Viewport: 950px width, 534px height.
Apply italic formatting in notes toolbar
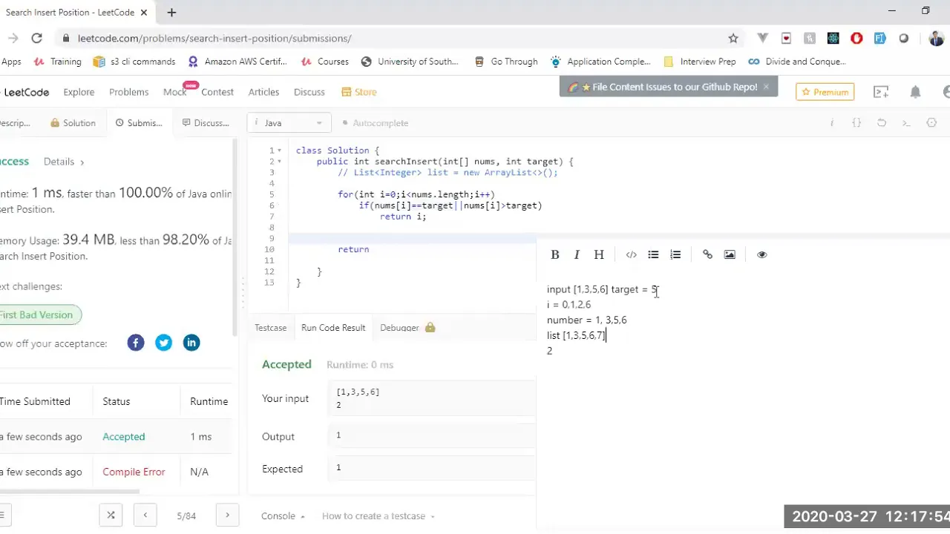577,254
